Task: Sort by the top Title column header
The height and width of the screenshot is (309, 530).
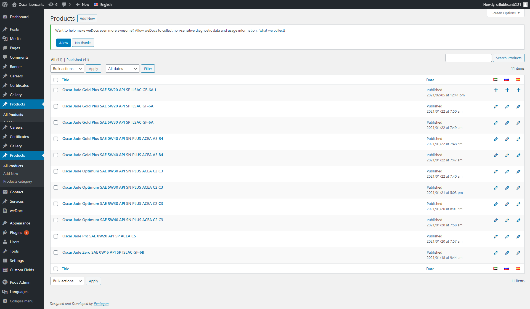Action: [x=65, y=80]
